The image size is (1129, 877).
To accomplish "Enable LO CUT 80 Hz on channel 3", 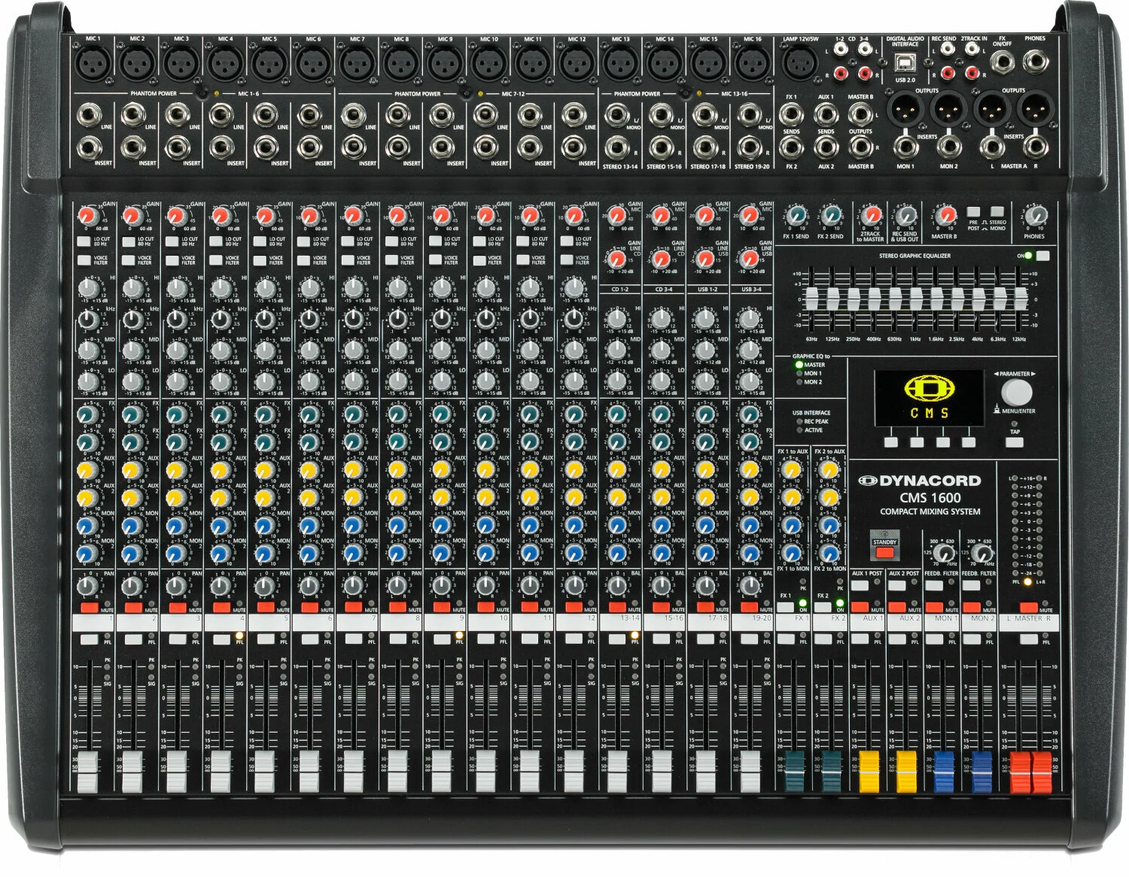I will 172,241.
